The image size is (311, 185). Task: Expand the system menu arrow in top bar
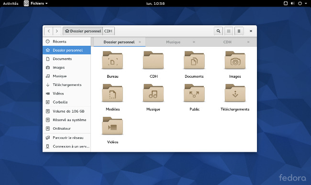pyautogui.click(x=306, y=3)
